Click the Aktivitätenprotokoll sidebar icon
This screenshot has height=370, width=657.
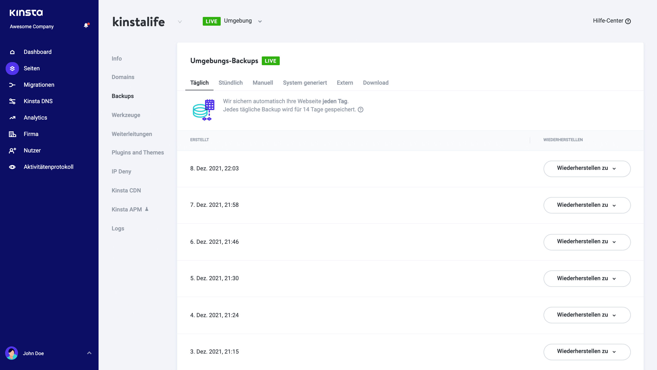(13, 167)
